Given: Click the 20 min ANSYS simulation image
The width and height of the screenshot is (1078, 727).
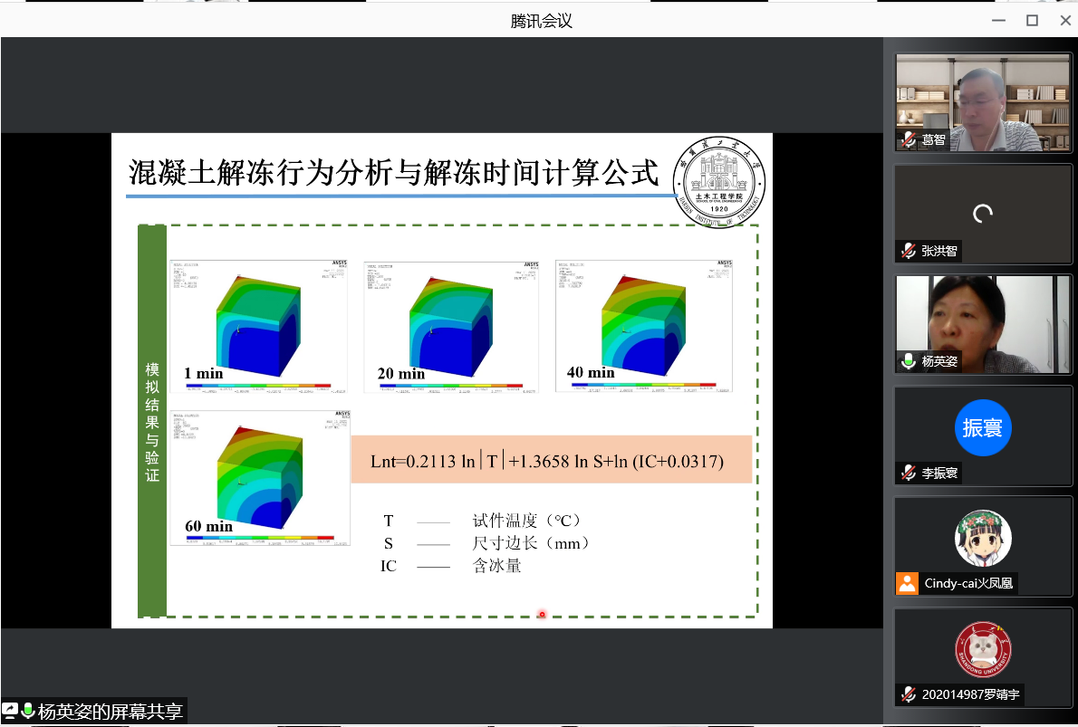Looking at the screenshot, I should [451, 327].
